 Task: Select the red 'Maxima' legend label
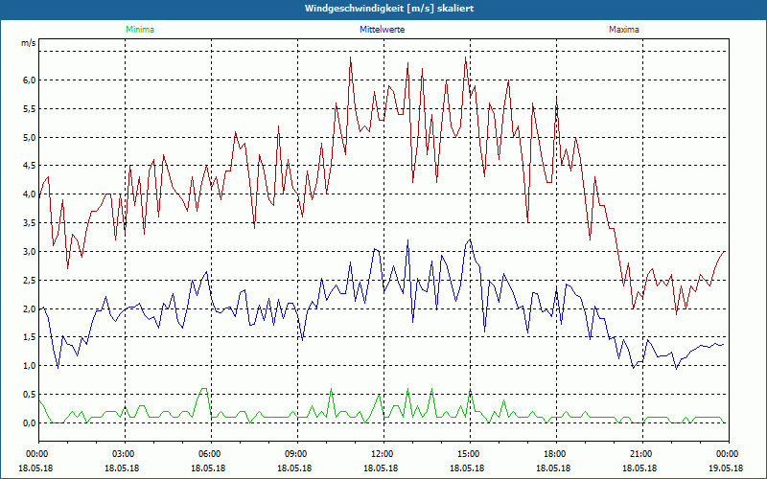click(624, 30)
